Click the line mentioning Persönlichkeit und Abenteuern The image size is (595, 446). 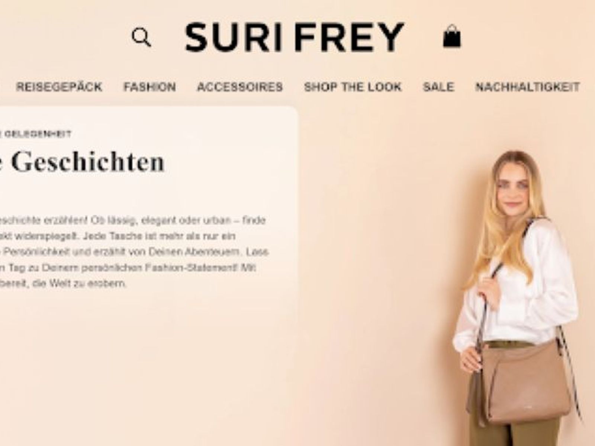pyautogui.click(x=134, y=252)
